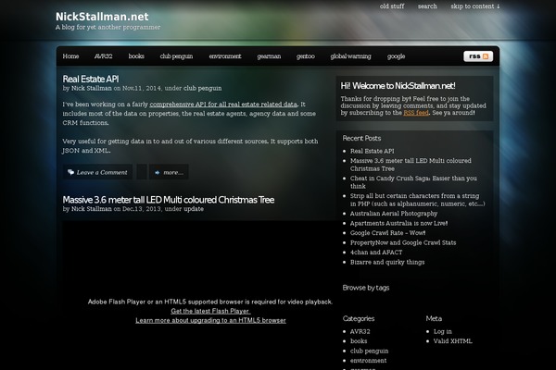The image size is (556, 370).
Task: Click the 'search' top link
Action: (427, 6)
